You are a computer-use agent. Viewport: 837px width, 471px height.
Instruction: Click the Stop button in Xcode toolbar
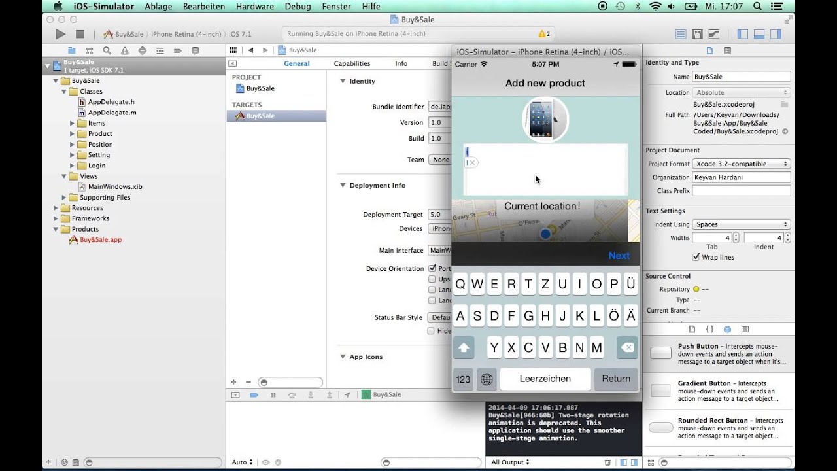pyautogui.click(x=80, y=34)
